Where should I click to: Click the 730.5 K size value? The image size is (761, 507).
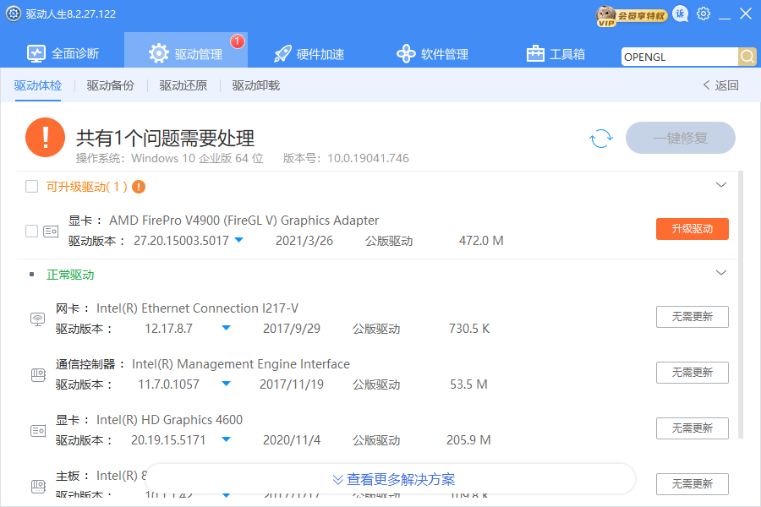(x=469, y=329)
